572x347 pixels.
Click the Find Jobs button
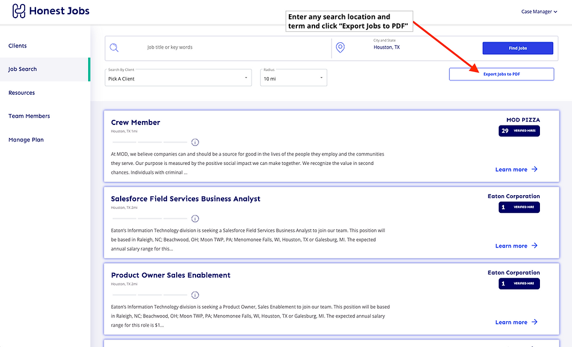517,48
